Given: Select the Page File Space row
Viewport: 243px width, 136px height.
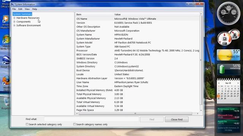Looking at the screenshot, I should pyautogui.click(x=137, y=110).
